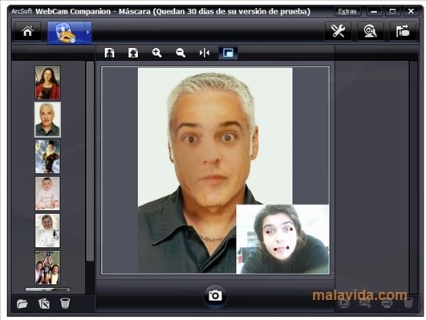The width and height of the screenshot is (426, 320).
Task: Click the edit mask template icon
Action: coord(44,303)
